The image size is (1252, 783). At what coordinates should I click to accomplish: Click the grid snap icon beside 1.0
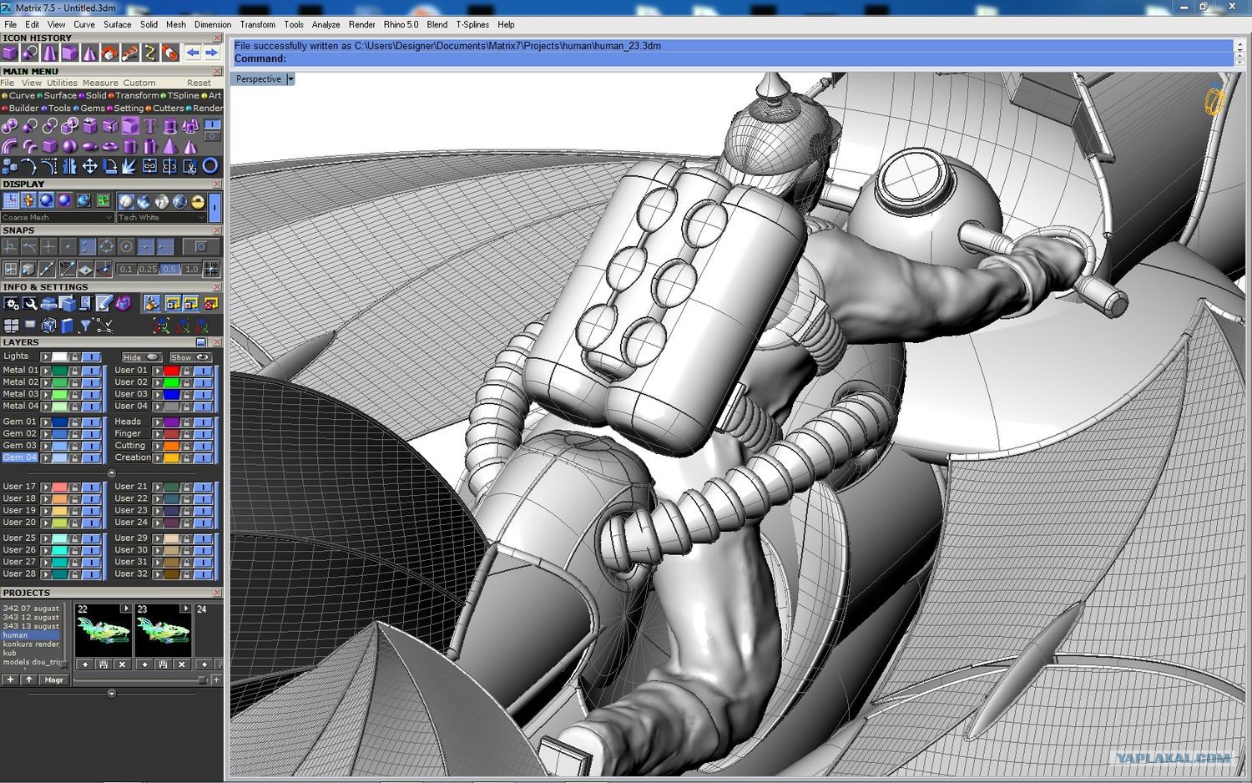[211, 269]
